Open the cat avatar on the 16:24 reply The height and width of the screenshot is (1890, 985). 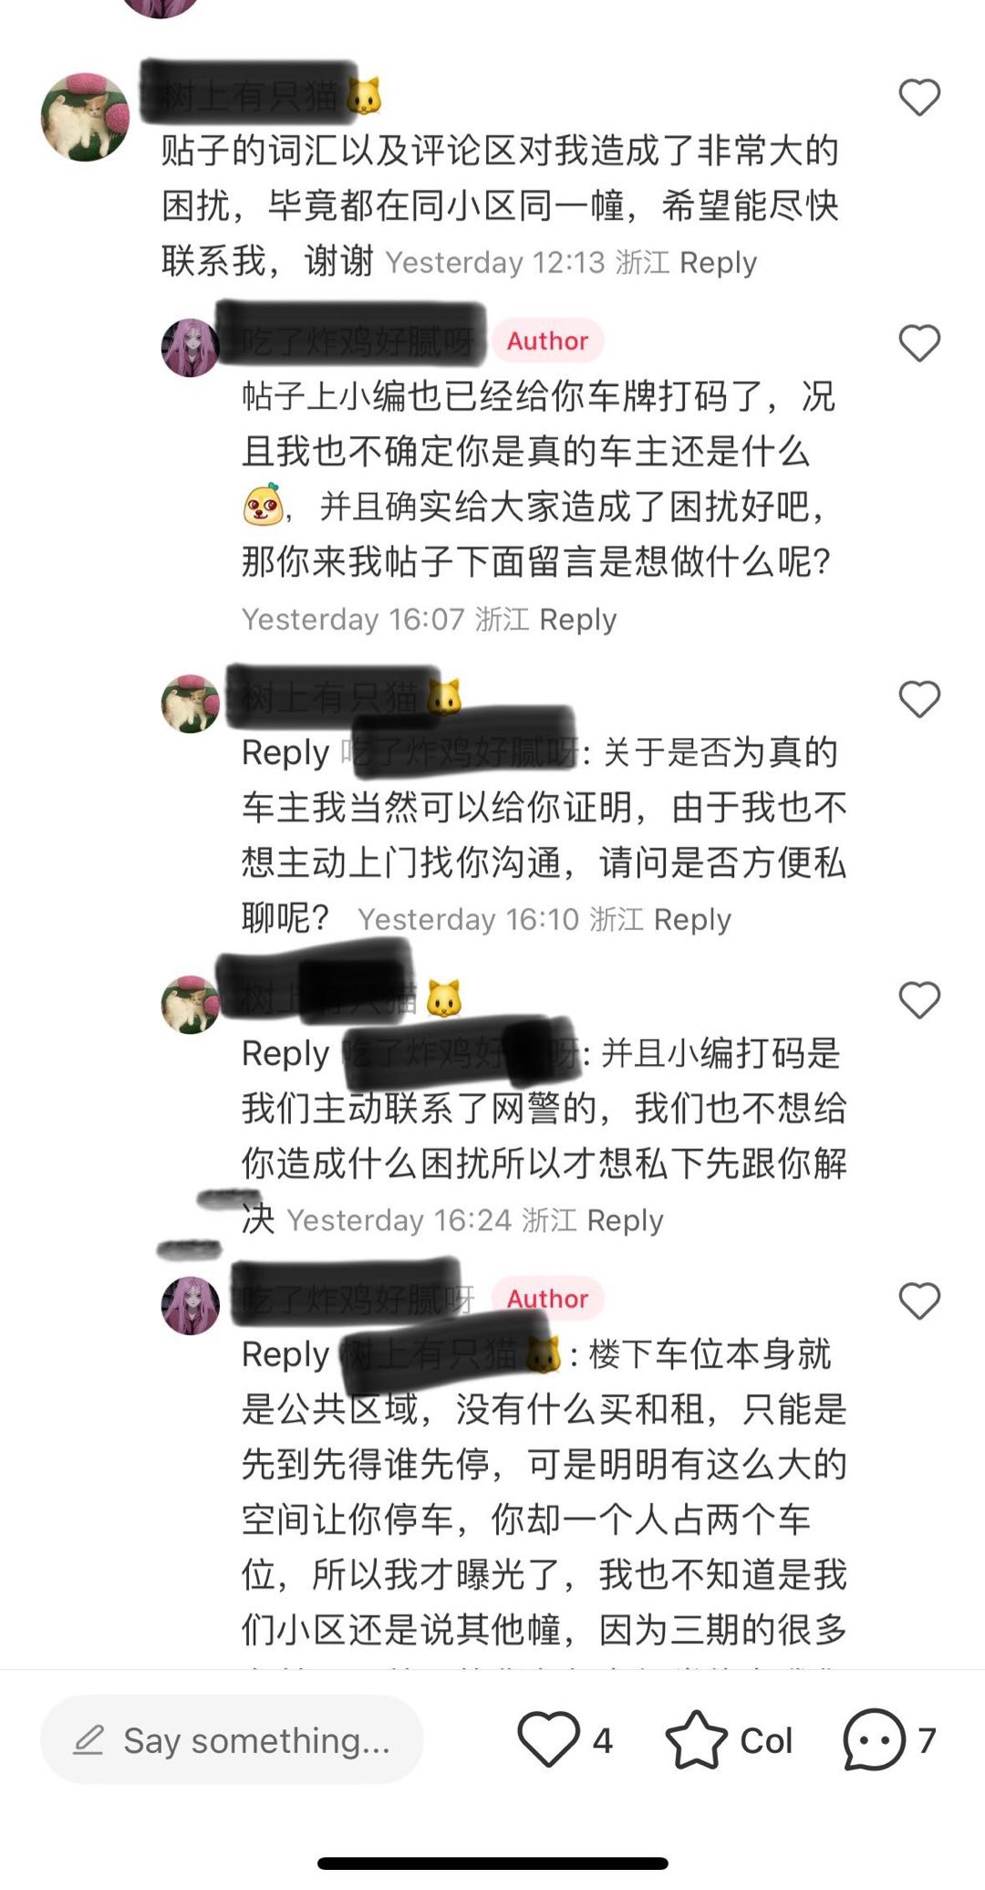tap(191, 1005)
